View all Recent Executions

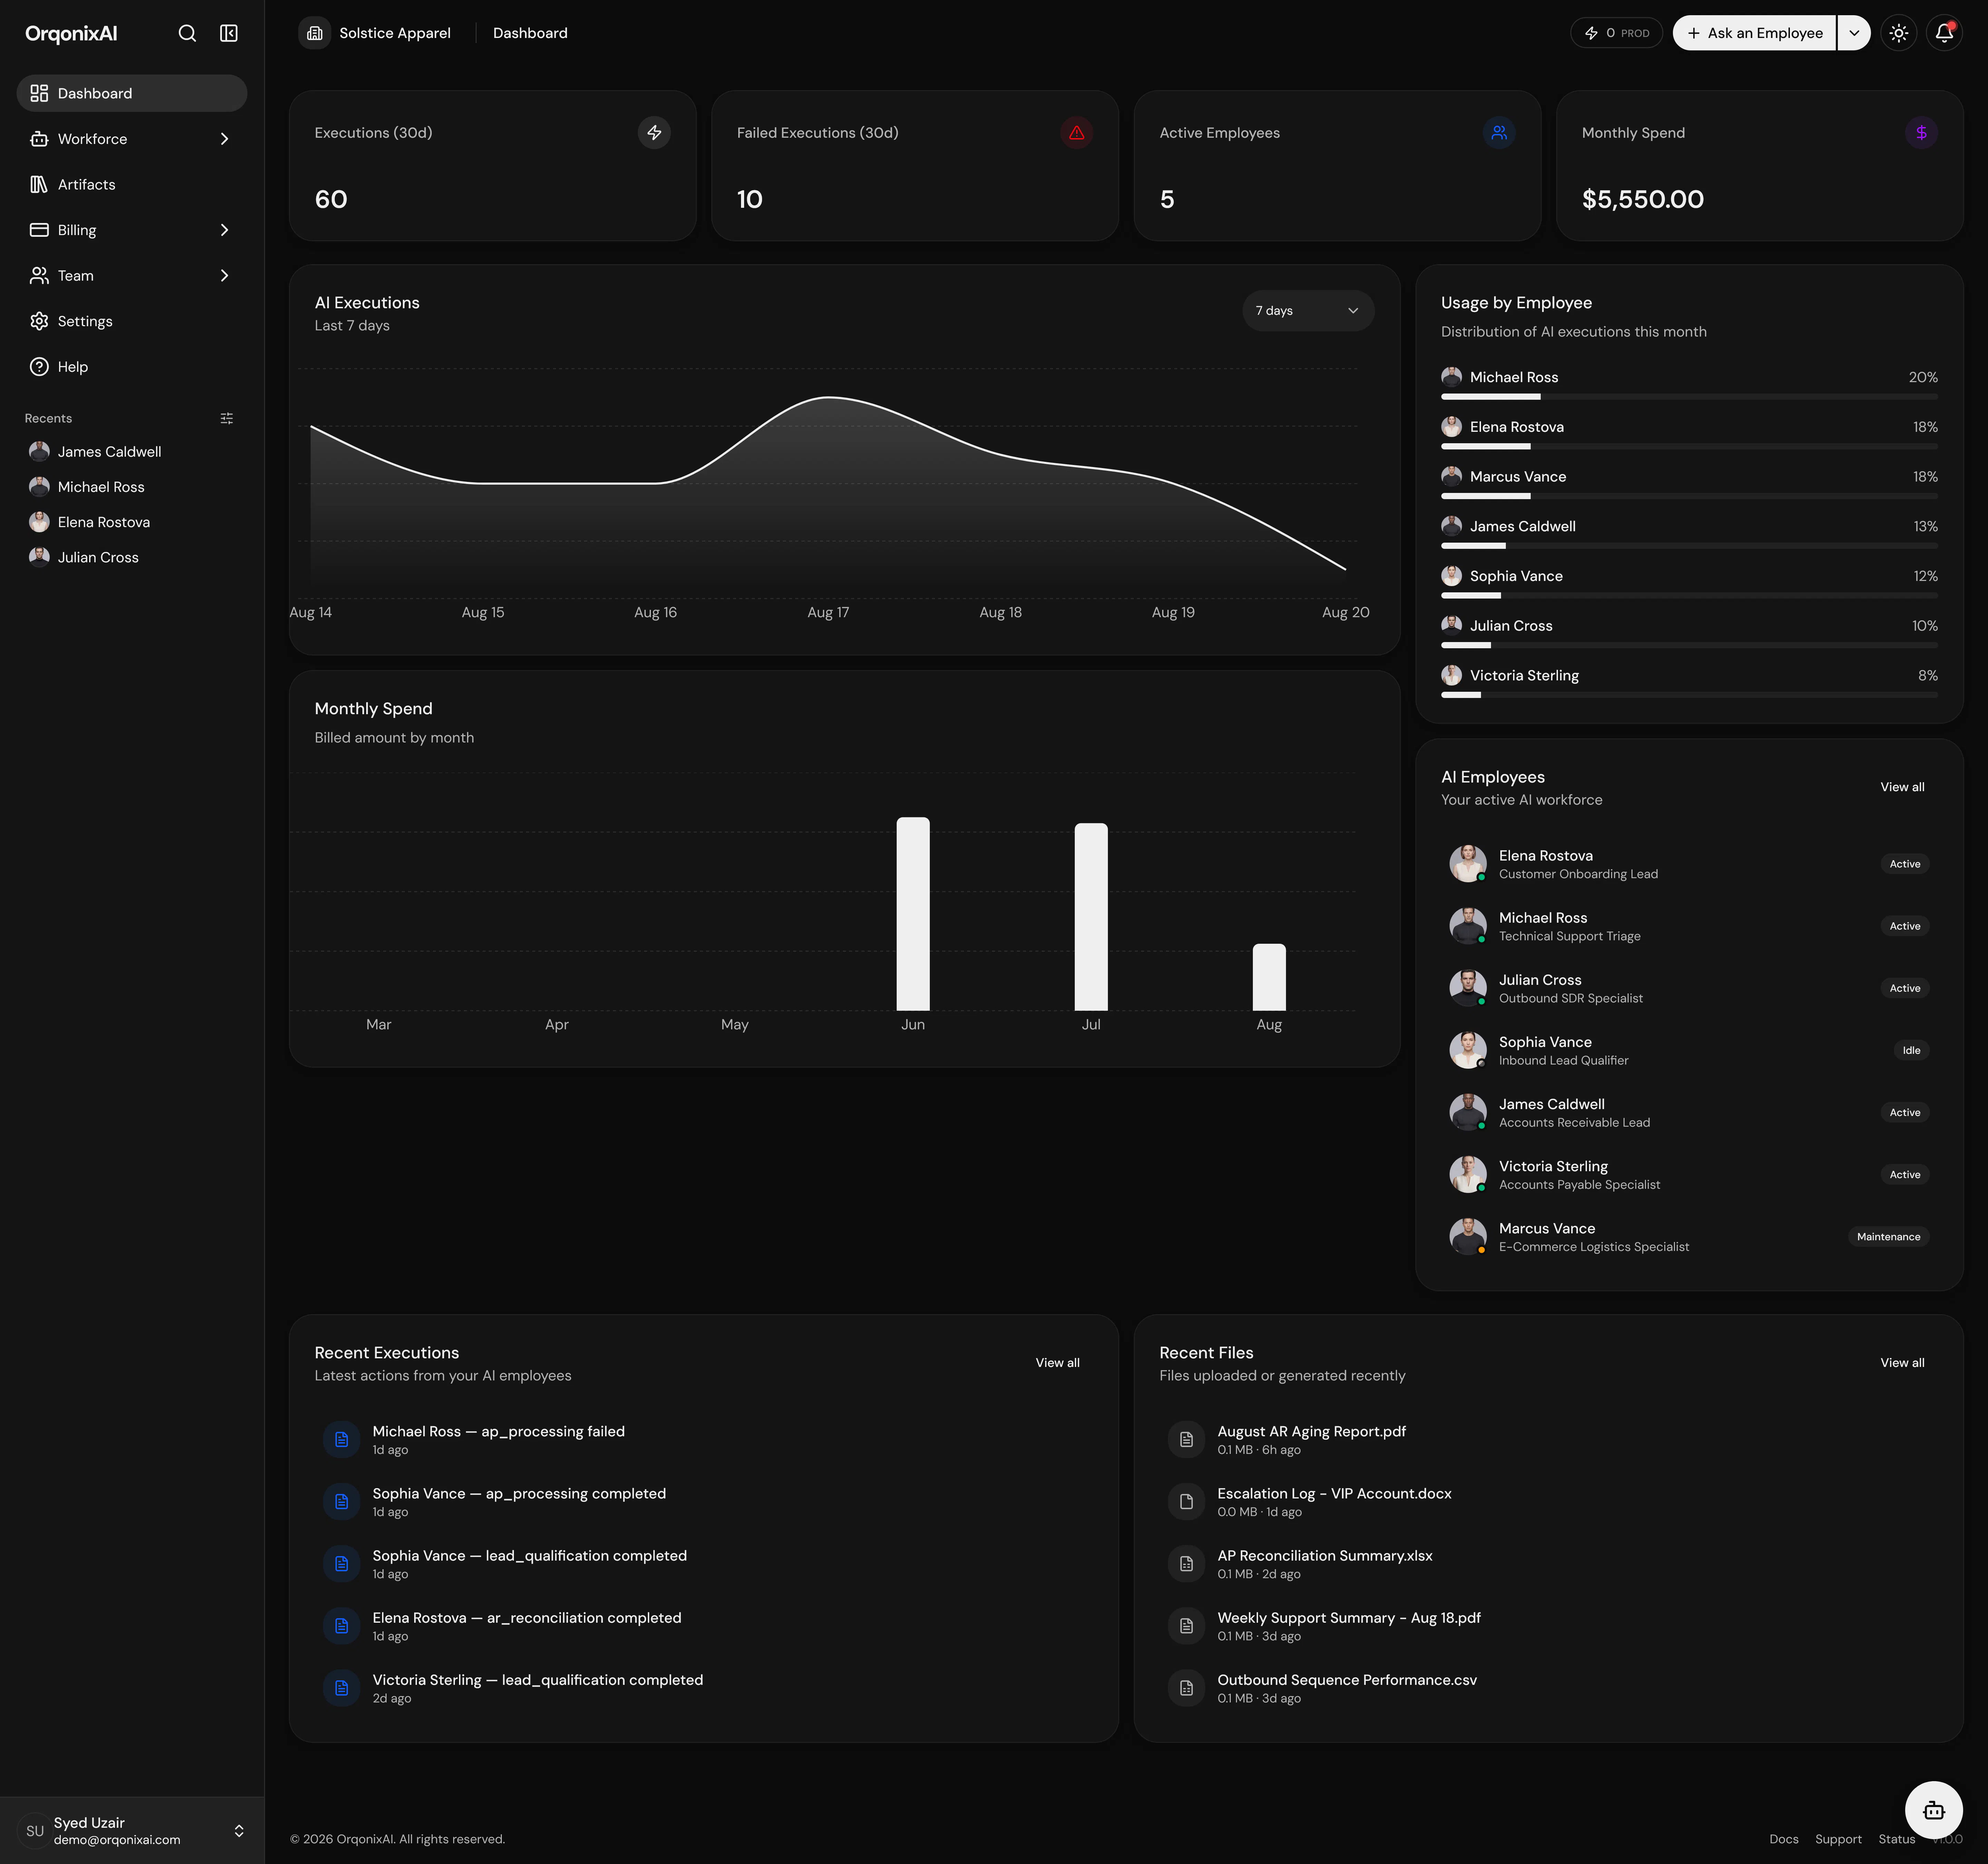[x=1057, y=1363]
